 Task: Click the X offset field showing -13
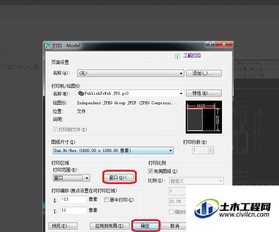point(73,199)
